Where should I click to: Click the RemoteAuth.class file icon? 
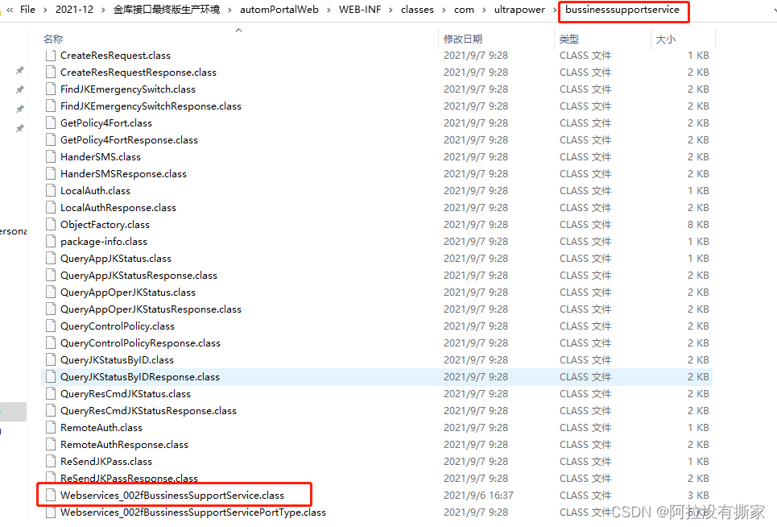[x=50, y=428]
